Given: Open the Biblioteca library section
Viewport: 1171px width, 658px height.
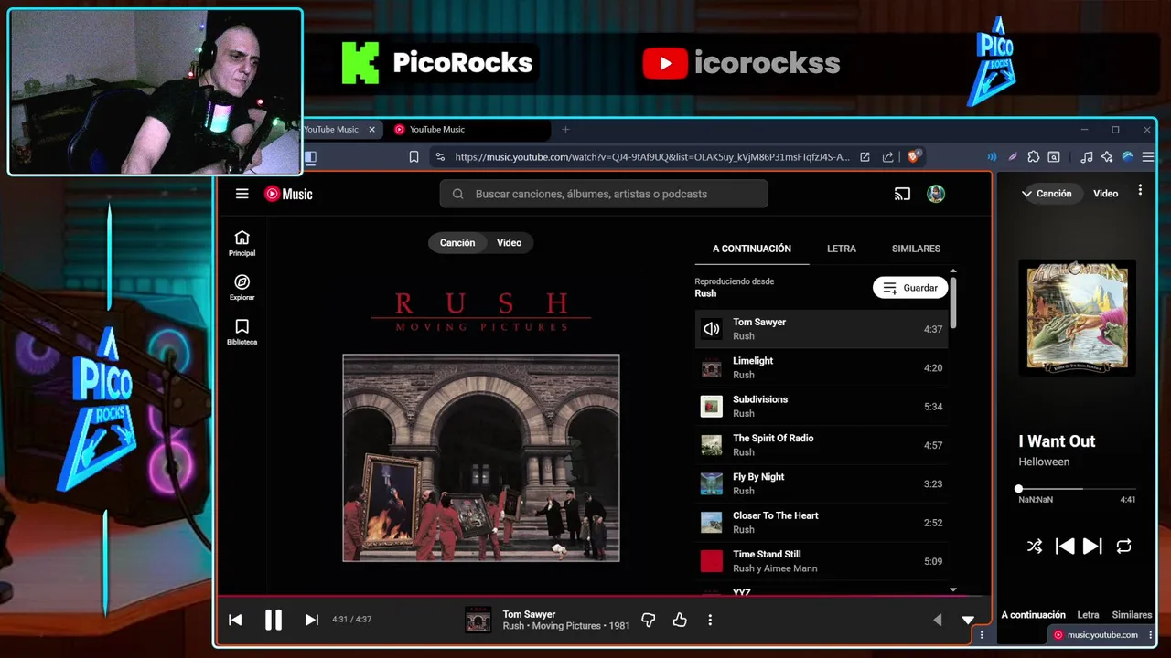Looking at the screenshot, I should pos(242,332).
